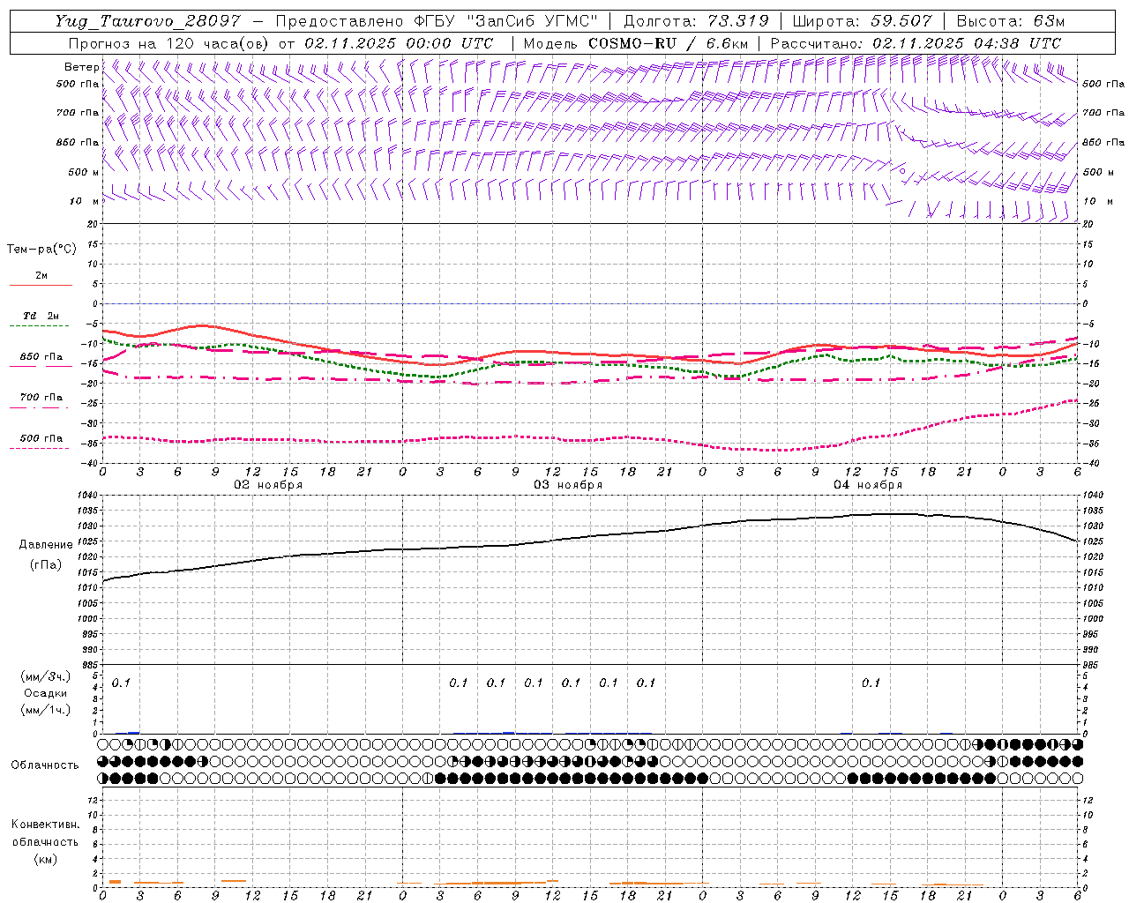Click the 2м temperature legend line sample
Viewport: 1129px width, 903px height.
[x=41, y=286]
